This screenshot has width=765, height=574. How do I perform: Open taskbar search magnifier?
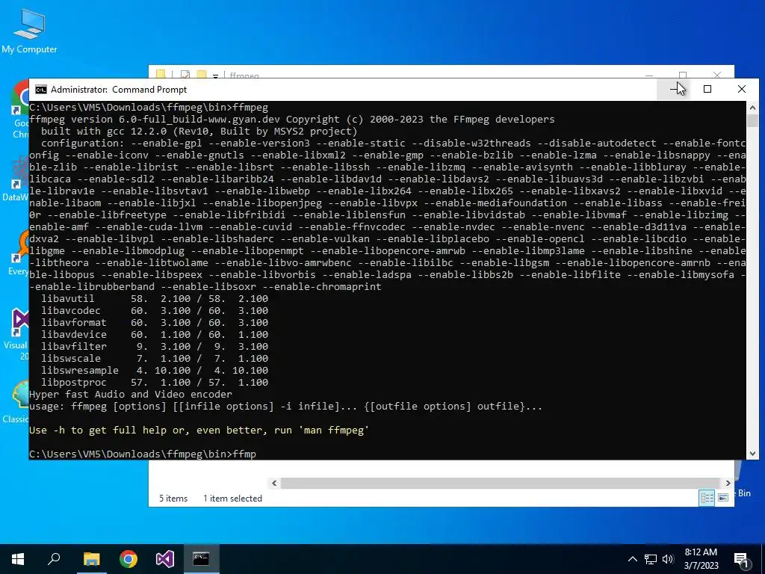tap(54, 559)
